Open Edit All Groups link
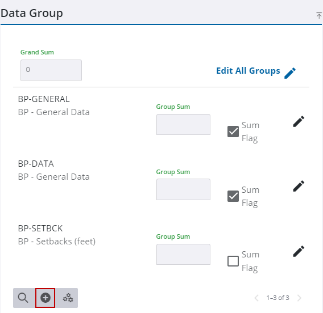 (x=248, y=71)
